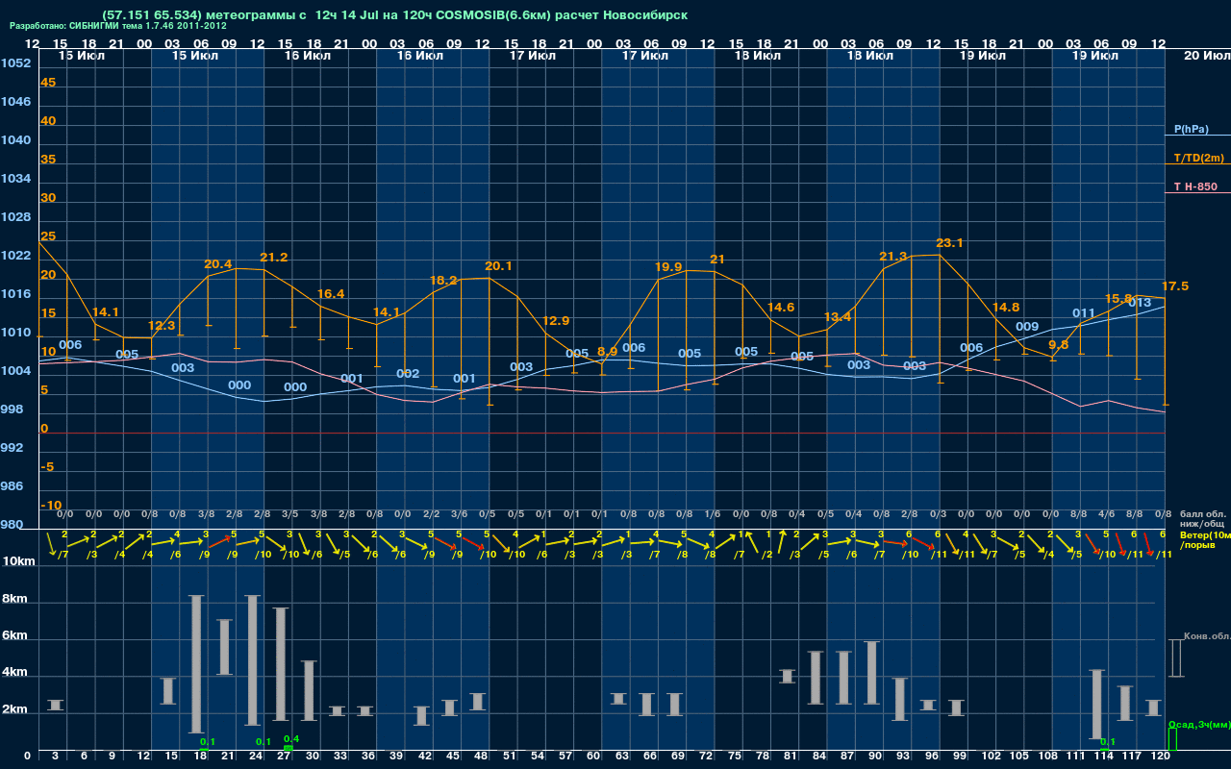Click the Осад,3ч(мм) legend label
Screen dimensions: 1231x769
1199,724
